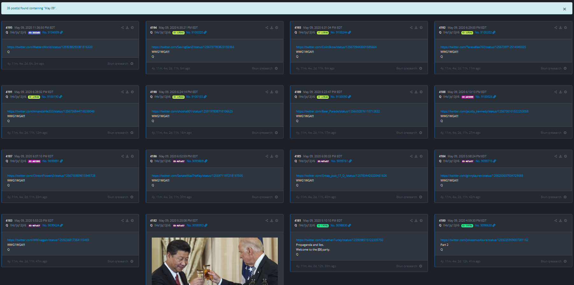Open the SavingGenZ Twitter status link
The height and width of the screenshot is (285, 574).
point(193,47)
